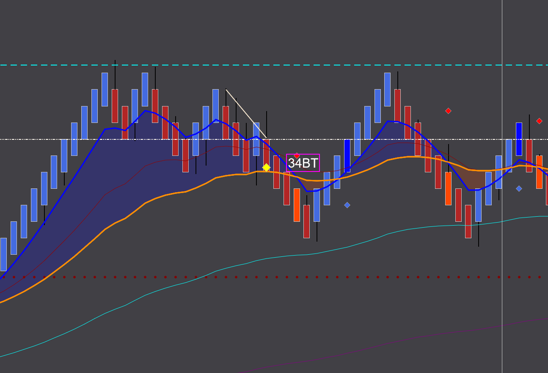Select the red diamond at the far right edge
Image resolution: width=548 pixels, height=373 pixels.
[x=539, y=120]
